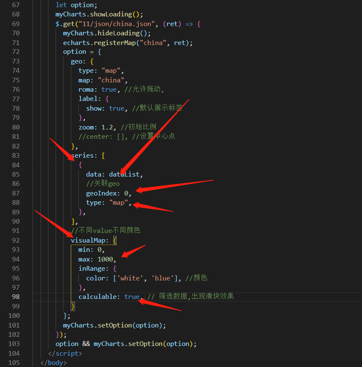Click type: "map" on line 88

tap(109, 203)
